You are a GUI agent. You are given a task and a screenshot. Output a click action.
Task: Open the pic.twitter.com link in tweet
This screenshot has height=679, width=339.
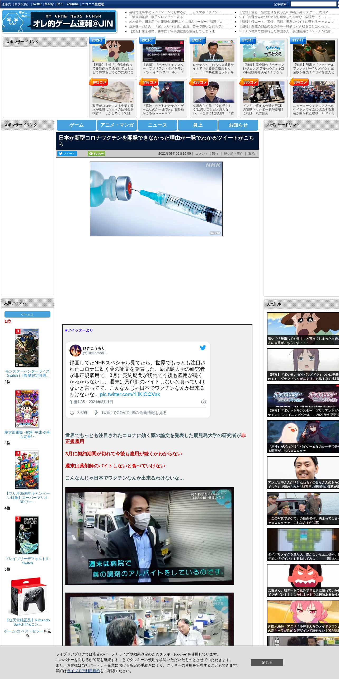[130, 394]
